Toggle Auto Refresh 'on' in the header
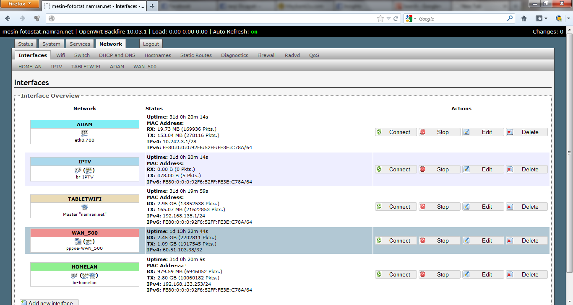 pyautogui.click(x=254, y=32)
